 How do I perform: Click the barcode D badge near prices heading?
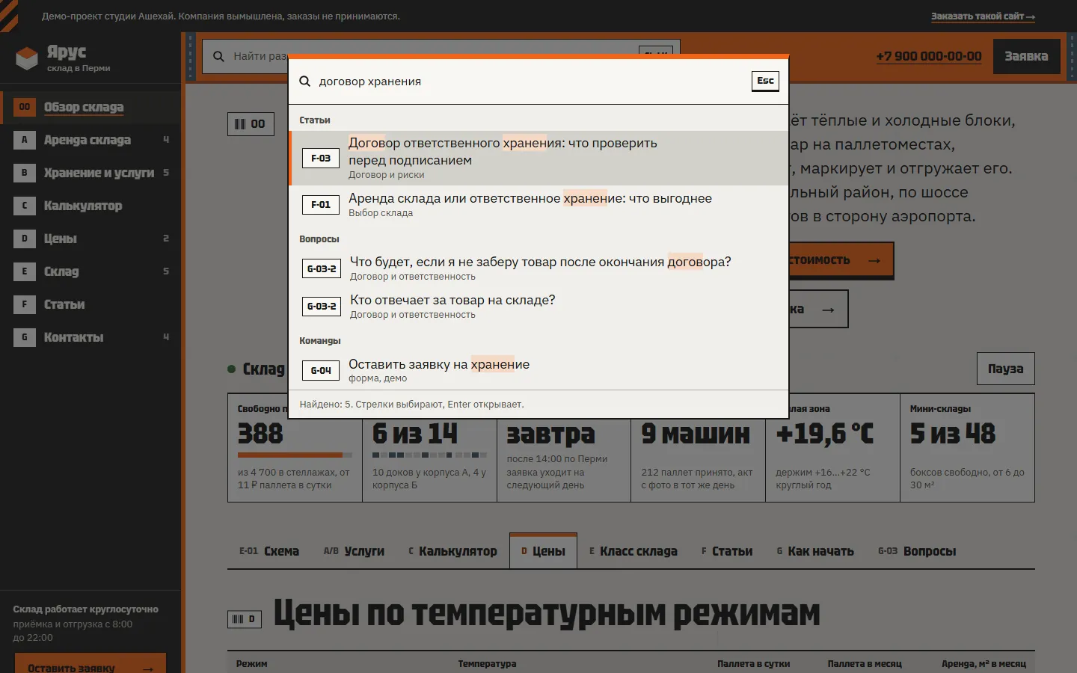(x=245, y=619)
